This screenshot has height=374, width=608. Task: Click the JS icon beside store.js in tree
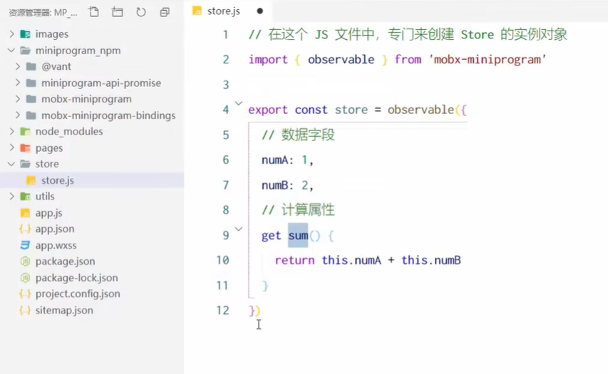(31, 181)
